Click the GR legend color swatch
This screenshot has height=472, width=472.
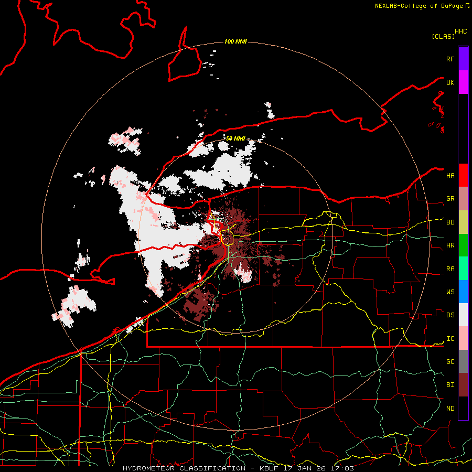click(x=463, y=199)
